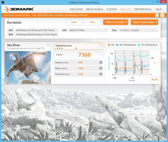The image size is (168, 142).
Task: Click 'For gaming laptops and mid-range PCs' subtitle
Action: 26,48
